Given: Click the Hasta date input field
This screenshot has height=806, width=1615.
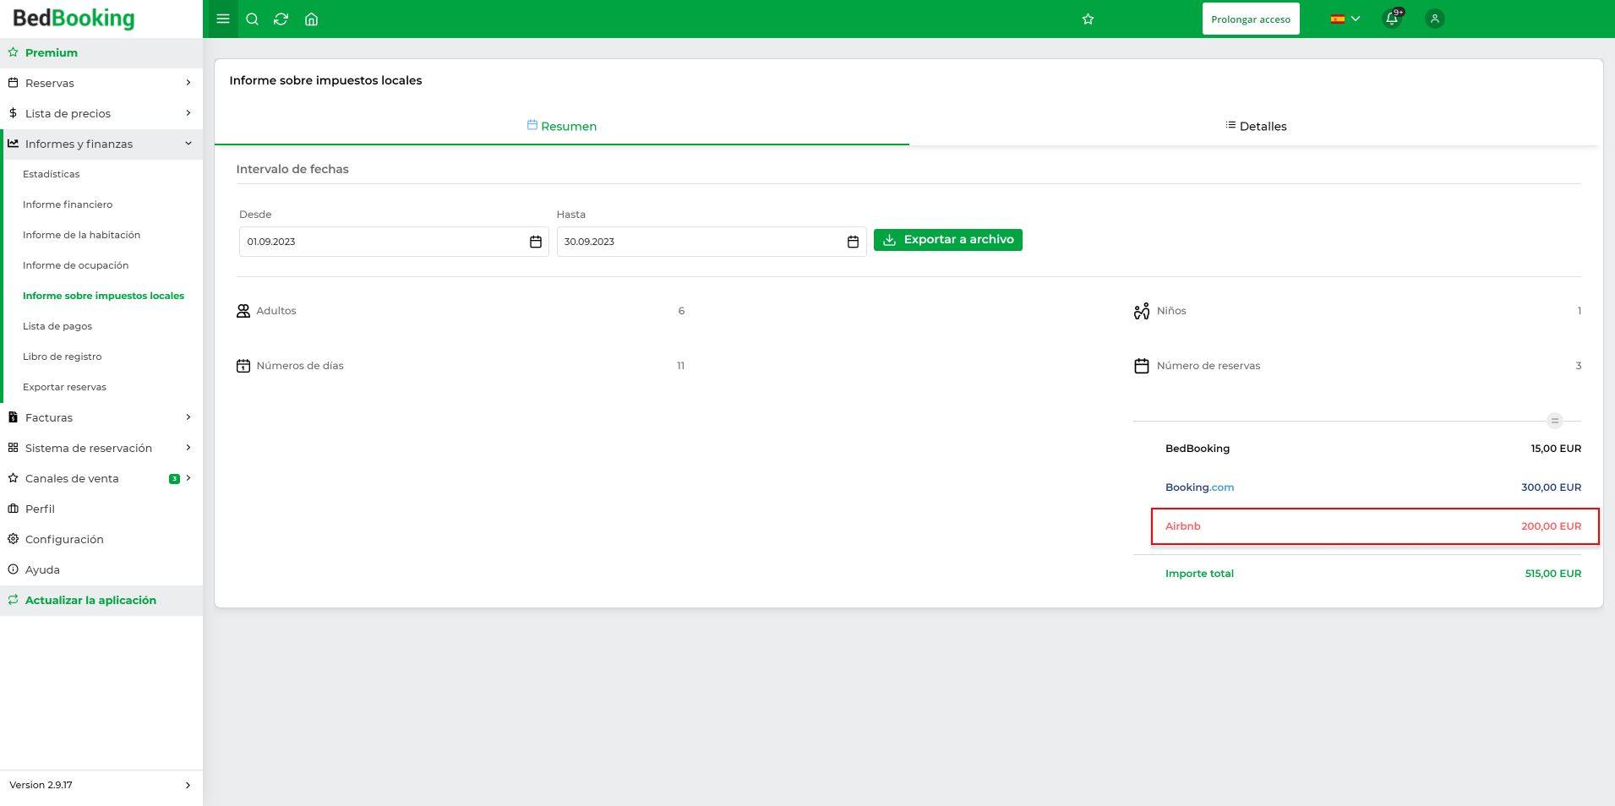Looking at the screenshot, I should 712,242.
